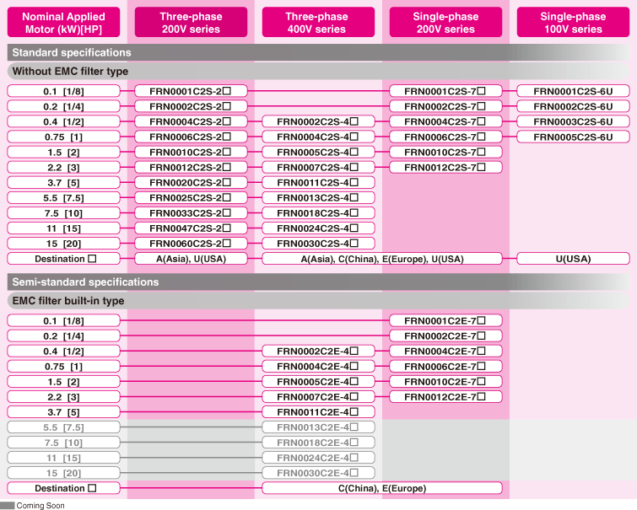Select the Three-phase 400V series header
Screen dimensions: 637x510
click(x=318, y=22)
